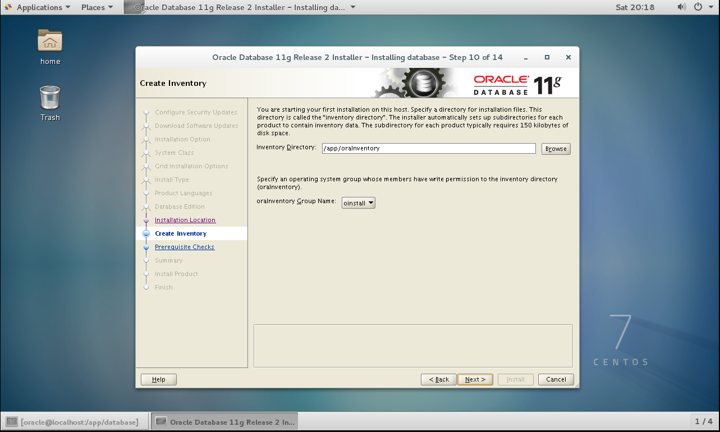Click the Prerequisite Checks step circle
Viewport: 720px width, 432px height.
click(x=146, y=247)
